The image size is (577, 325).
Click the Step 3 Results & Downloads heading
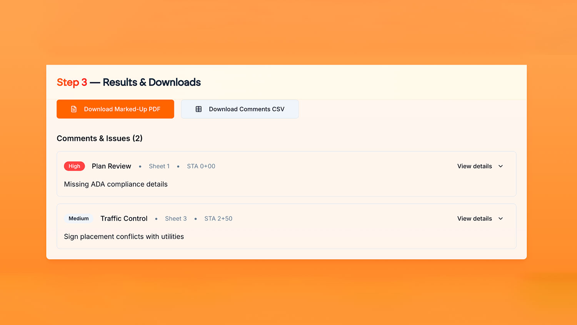tap(128, 82)
